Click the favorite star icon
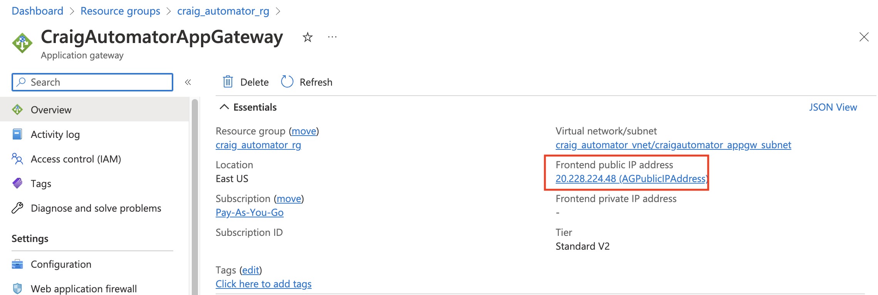This screenshot has width=878, height=295. [x=307, y=37]
